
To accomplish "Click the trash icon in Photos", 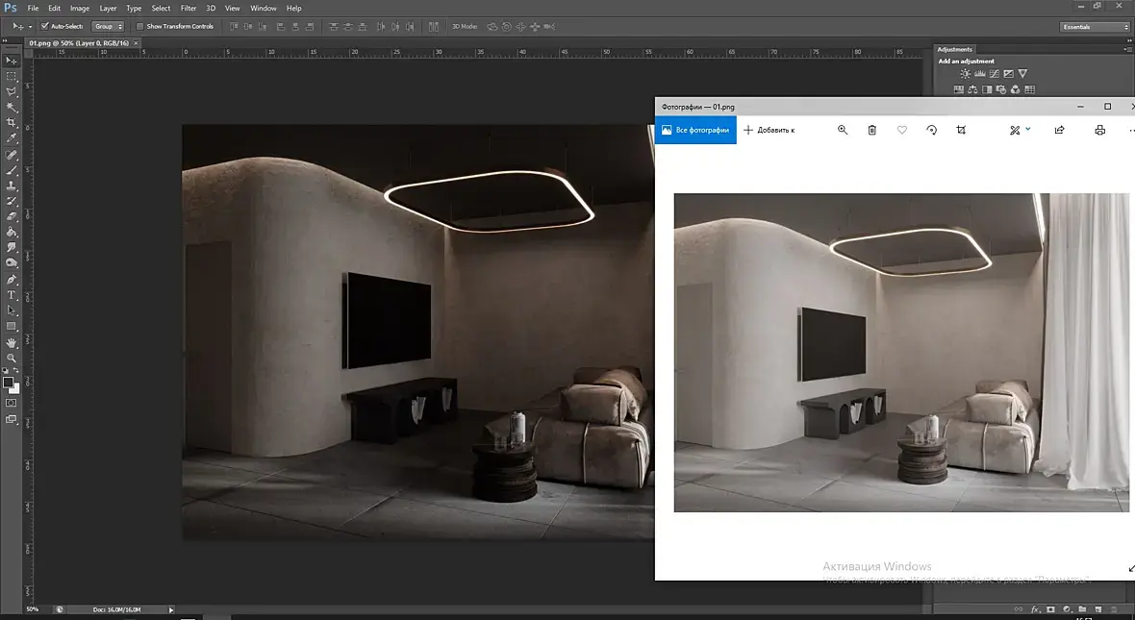I will (x=871, y=130).
